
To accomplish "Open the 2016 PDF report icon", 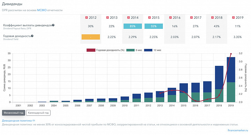I will coord(170,18).
